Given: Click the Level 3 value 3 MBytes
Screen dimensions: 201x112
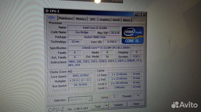Looking at the screenshot, I should 119,87.
